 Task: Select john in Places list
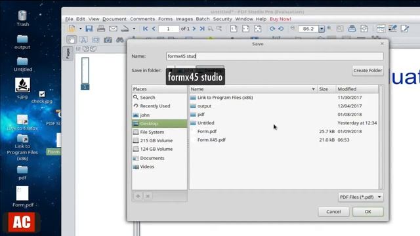[159, 115]
